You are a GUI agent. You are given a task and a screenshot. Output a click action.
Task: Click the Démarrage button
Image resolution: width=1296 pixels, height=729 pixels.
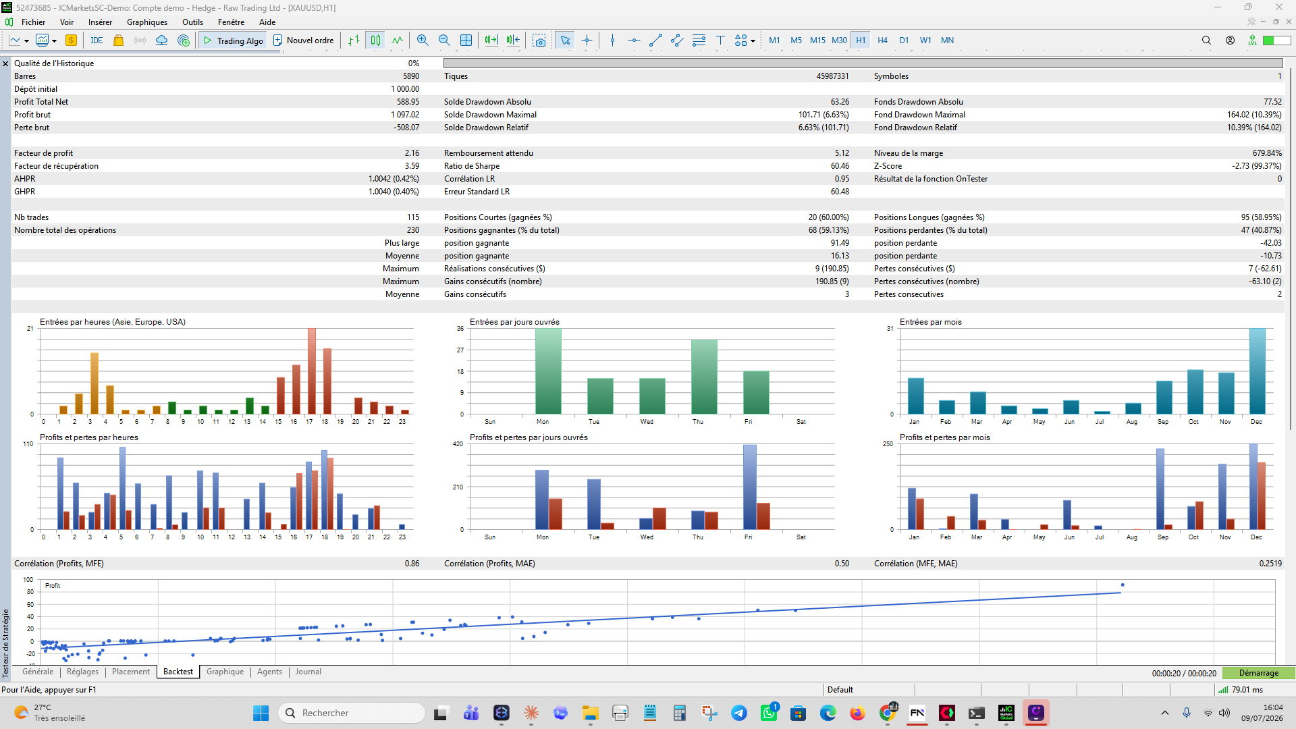click(x=1258, y=673)
